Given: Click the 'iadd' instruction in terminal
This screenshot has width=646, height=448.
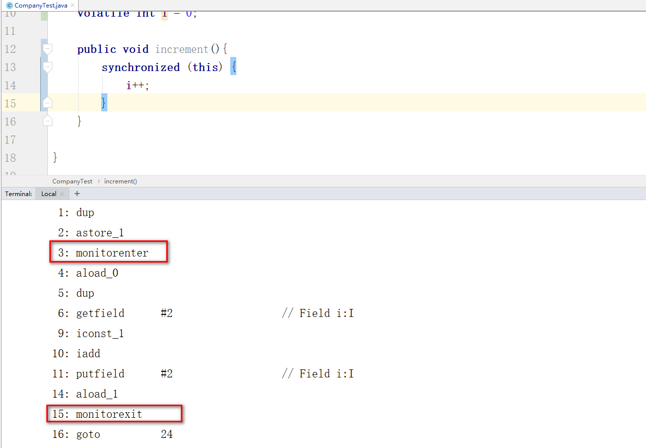Looking at the screenshot, I should point(88,354).
